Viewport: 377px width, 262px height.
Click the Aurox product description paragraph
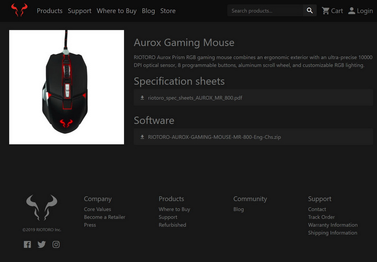click(x=253, y=61)
